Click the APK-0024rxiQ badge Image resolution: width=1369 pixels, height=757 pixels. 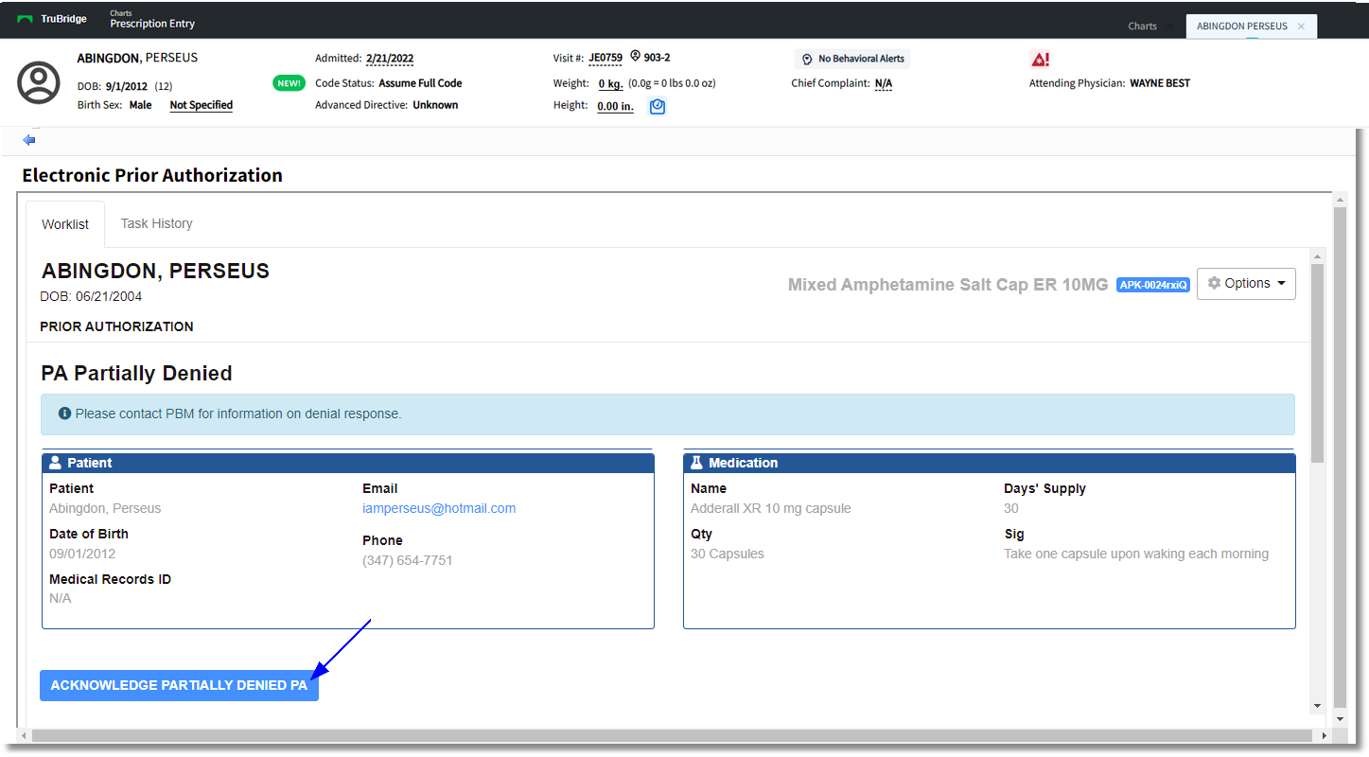tap(1152, 285)
